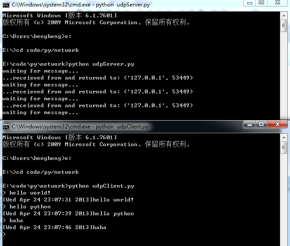
Task: Close the udpServer.py cmd window
Action: click(277, 3)
